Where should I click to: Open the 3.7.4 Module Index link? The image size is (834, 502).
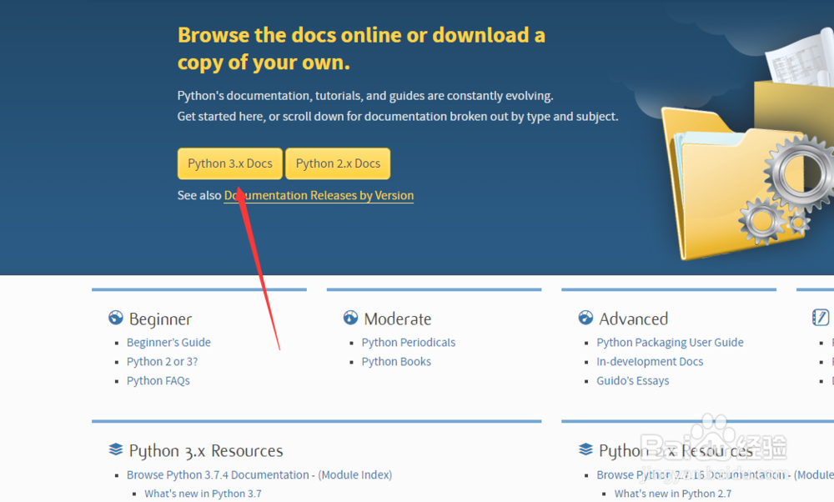pyautogui.click(x=354, y=474)
